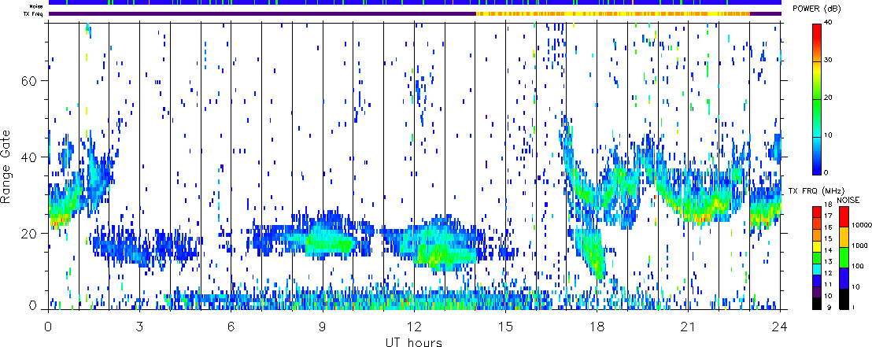872x347 pixels.
Task: Click the '20' value on POWER color bar
Action: pos(828,98)
